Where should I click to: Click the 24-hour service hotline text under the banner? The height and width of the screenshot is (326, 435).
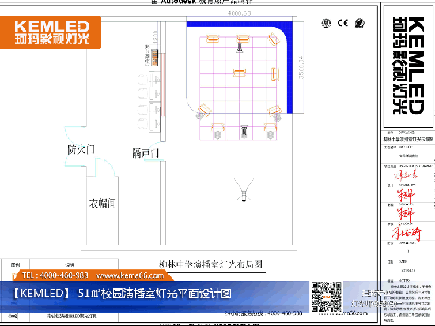pos(263,313)
